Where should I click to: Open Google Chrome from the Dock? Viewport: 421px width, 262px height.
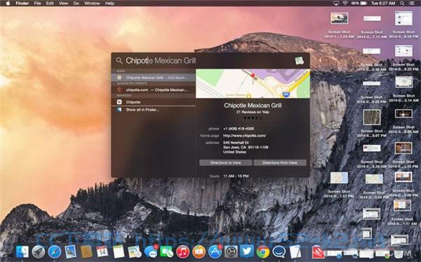pyautogui.click(x=263, y=251)
